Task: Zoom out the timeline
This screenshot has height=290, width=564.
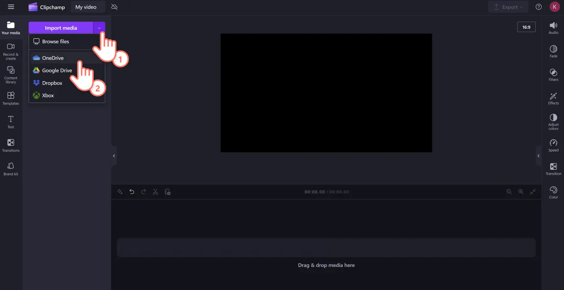Action: tap(509, 192)
